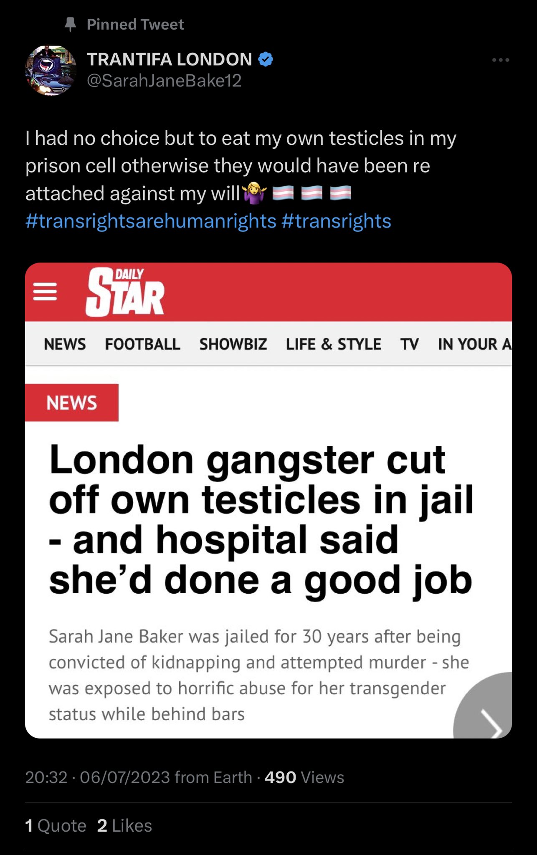The height and width of the screenshot is (855, 537).
Task: Open the Daily Star hamburger menu
Action: point(45,291)
